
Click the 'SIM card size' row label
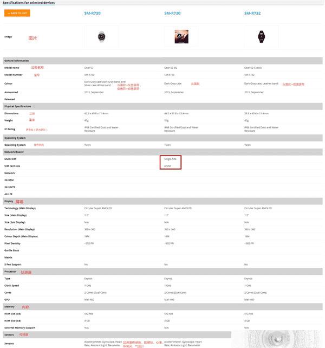click(12, 166)
